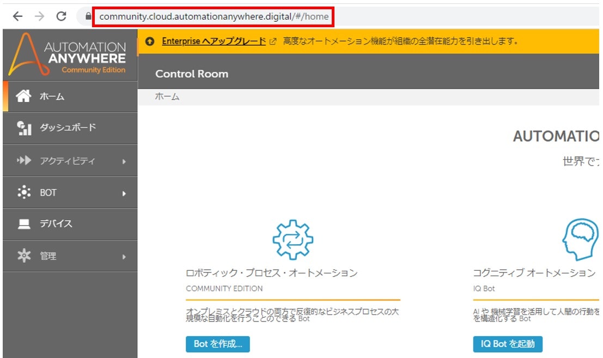This screenshot has height=358, width=603.
Task: Expand the BOT submenu arrow
Action: 124,193
